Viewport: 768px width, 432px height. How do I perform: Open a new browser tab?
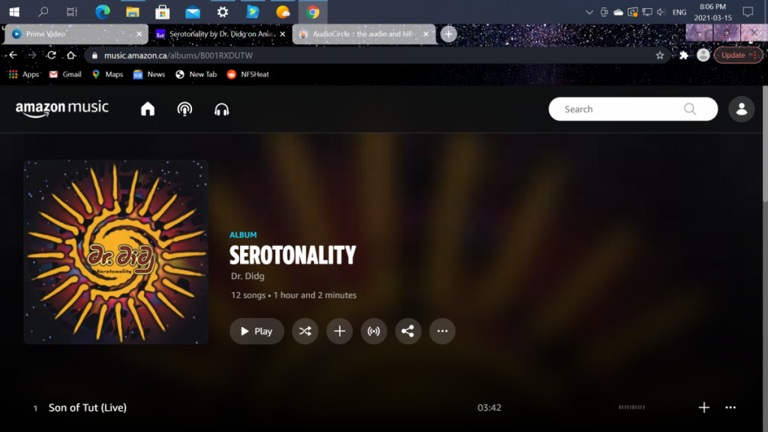coord(448,34)
